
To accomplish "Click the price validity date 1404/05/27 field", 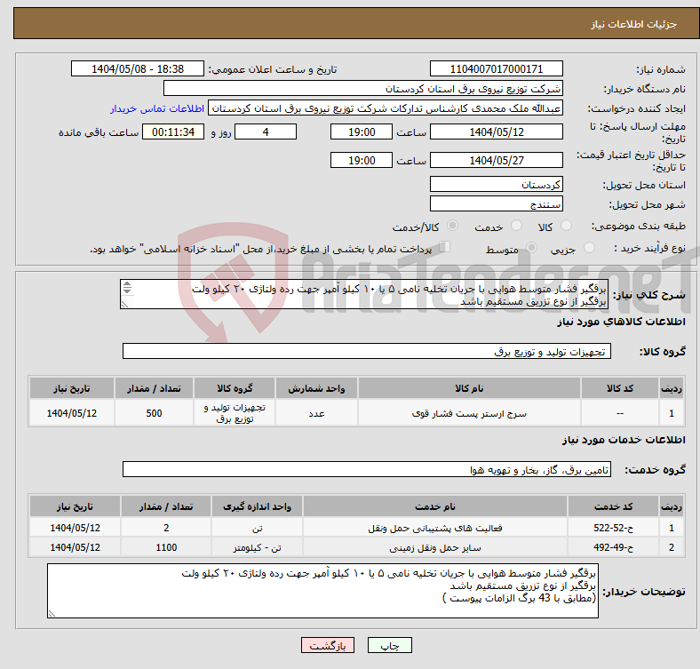I will [x=496, y=160].
